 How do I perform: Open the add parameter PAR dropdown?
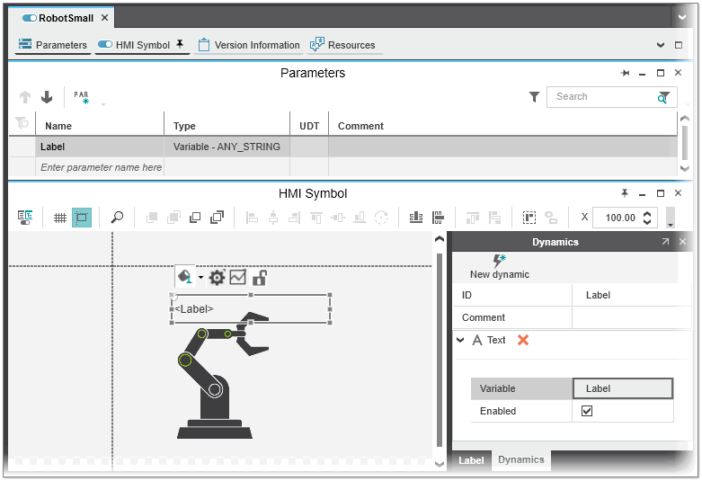103,103
